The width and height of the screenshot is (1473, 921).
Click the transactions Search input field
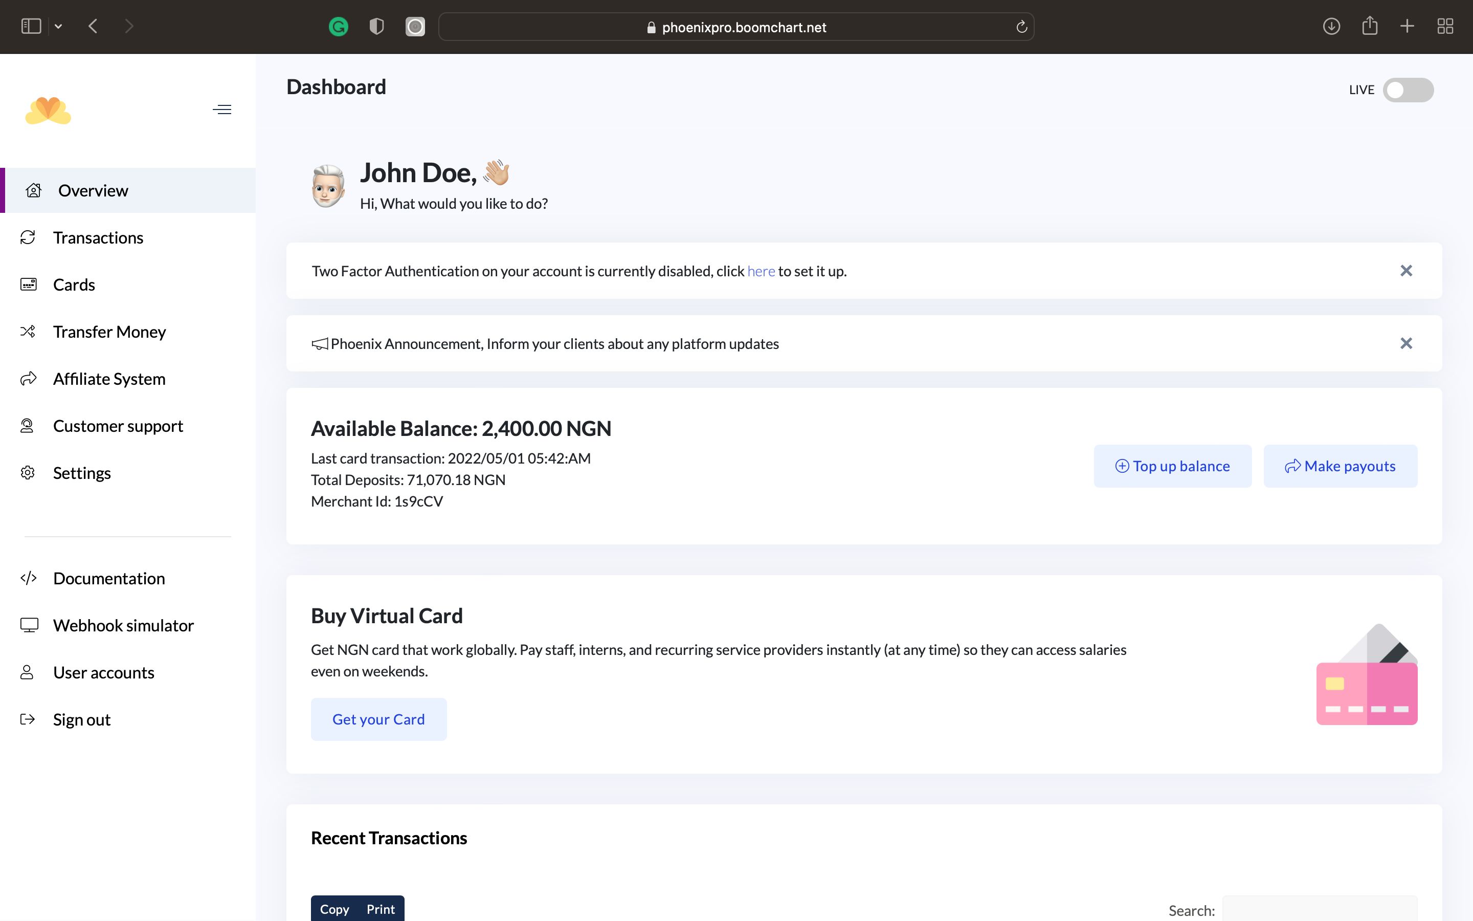coord(1319,909)
